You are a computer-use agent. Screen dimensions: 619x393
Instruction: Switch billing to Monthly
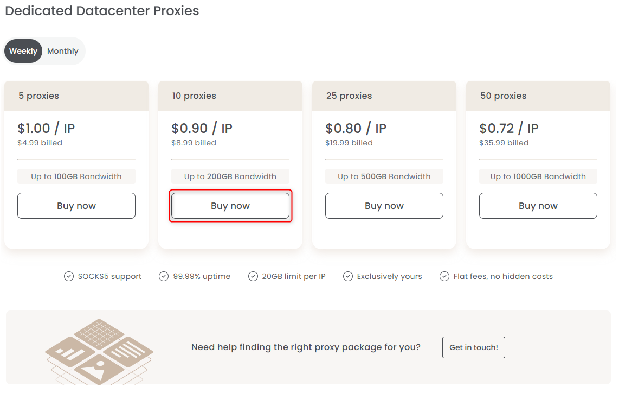[63, 51]
